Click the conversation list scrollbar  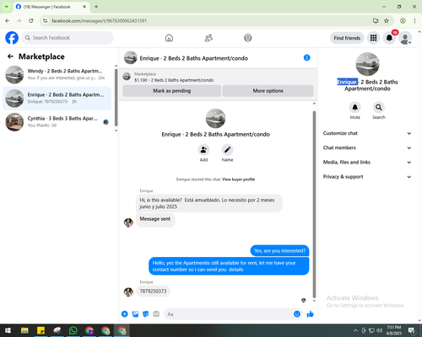coord(116,97)
